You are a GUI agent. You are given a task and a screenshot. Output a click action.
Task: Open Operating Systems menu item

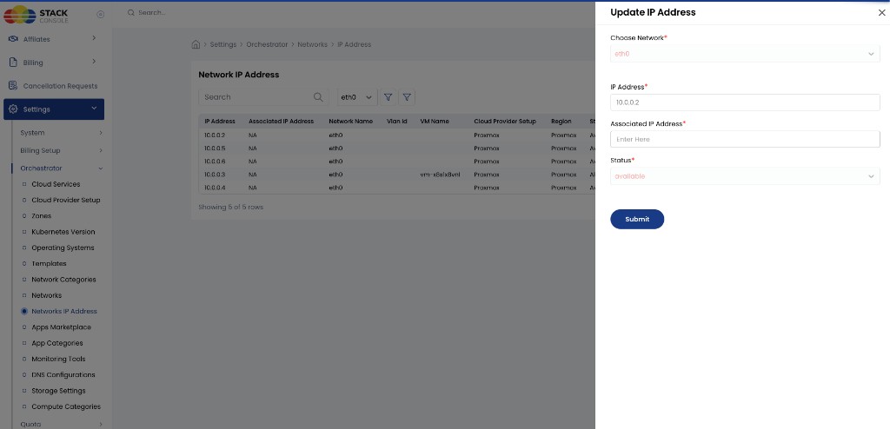(63, 247)
